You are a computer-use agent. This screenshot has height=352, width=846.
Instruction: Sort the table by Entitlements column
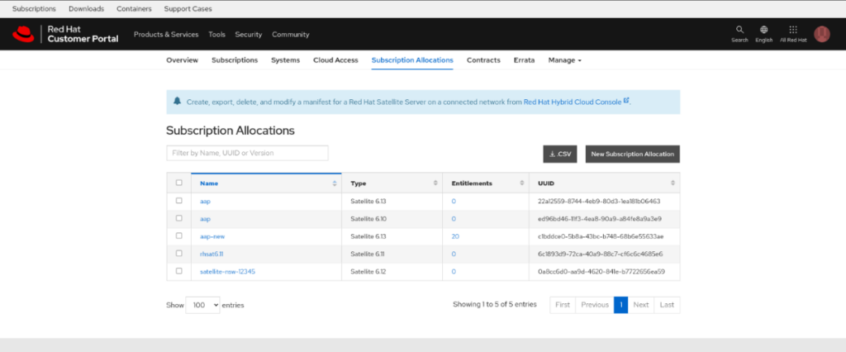[x=486, y=183]
